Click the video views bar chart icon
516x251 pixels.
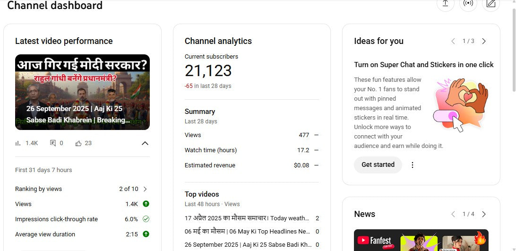(18, 143)
